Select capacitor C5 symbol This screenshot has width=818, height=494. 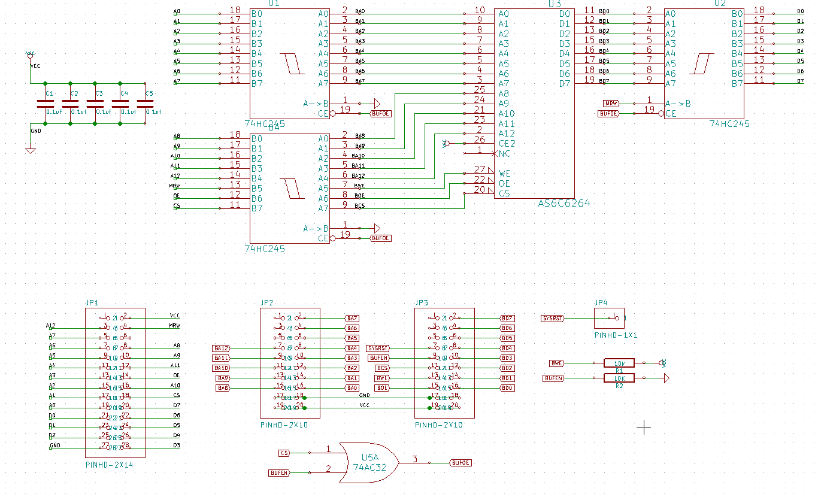coord(145,103)
